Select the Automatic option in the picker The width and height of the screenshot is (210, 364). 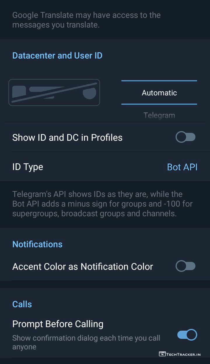coord(159,93)
